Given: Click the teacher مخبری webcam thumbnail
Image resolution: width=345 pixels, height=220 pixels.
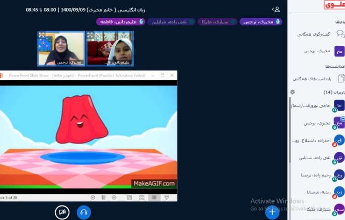Looking at the screenshot, I should click(61, 49).
